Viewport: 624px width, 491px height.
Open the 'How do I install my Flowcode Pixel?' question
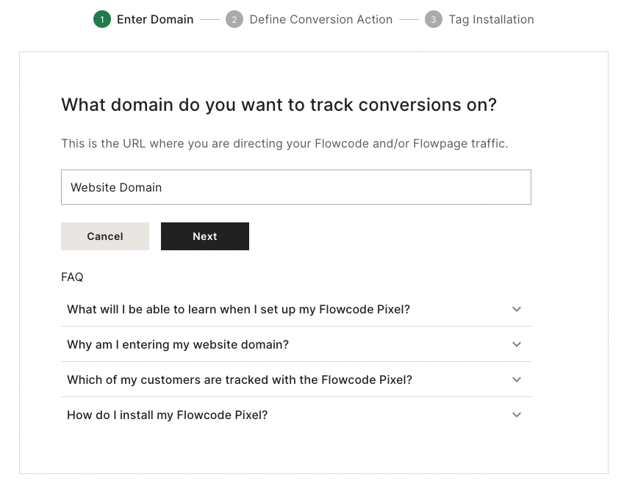click(x=168, y=415)
